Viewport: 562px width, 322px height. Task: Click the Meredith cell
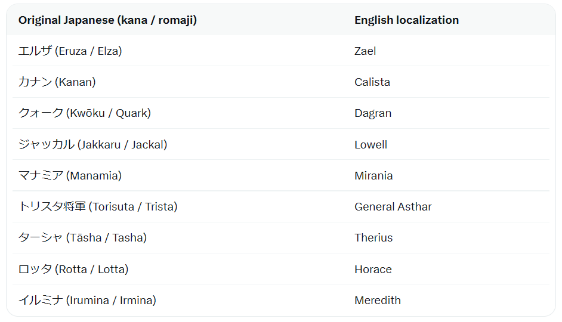378,300
